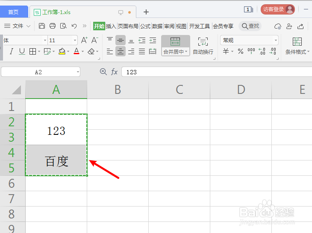Click the Save icon in quick toolbar
This screenshot has width=312, height=233.
(x=42, y=26)
